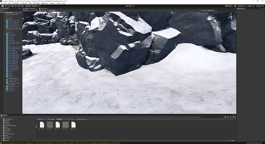Expand the Materials folder
This screenshot has height=144, width=265.
coord(2,129)
